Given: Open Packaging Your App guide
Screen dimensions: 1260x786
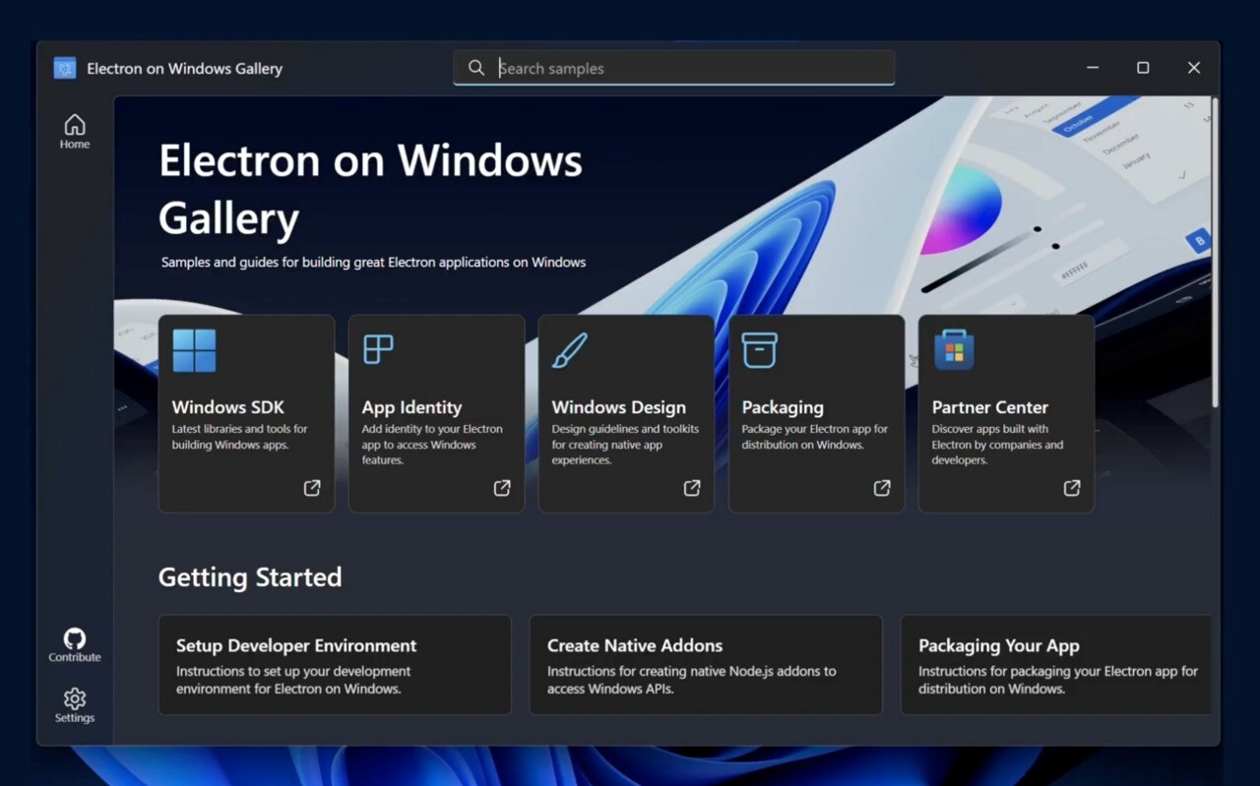Looking at the screenshot, I should pos(1055,665).
